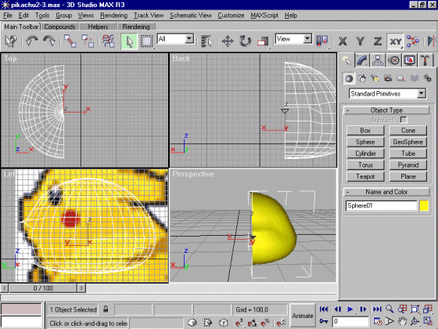
Task: Open the selection filter All dropdown
Action: pos(189,38)
